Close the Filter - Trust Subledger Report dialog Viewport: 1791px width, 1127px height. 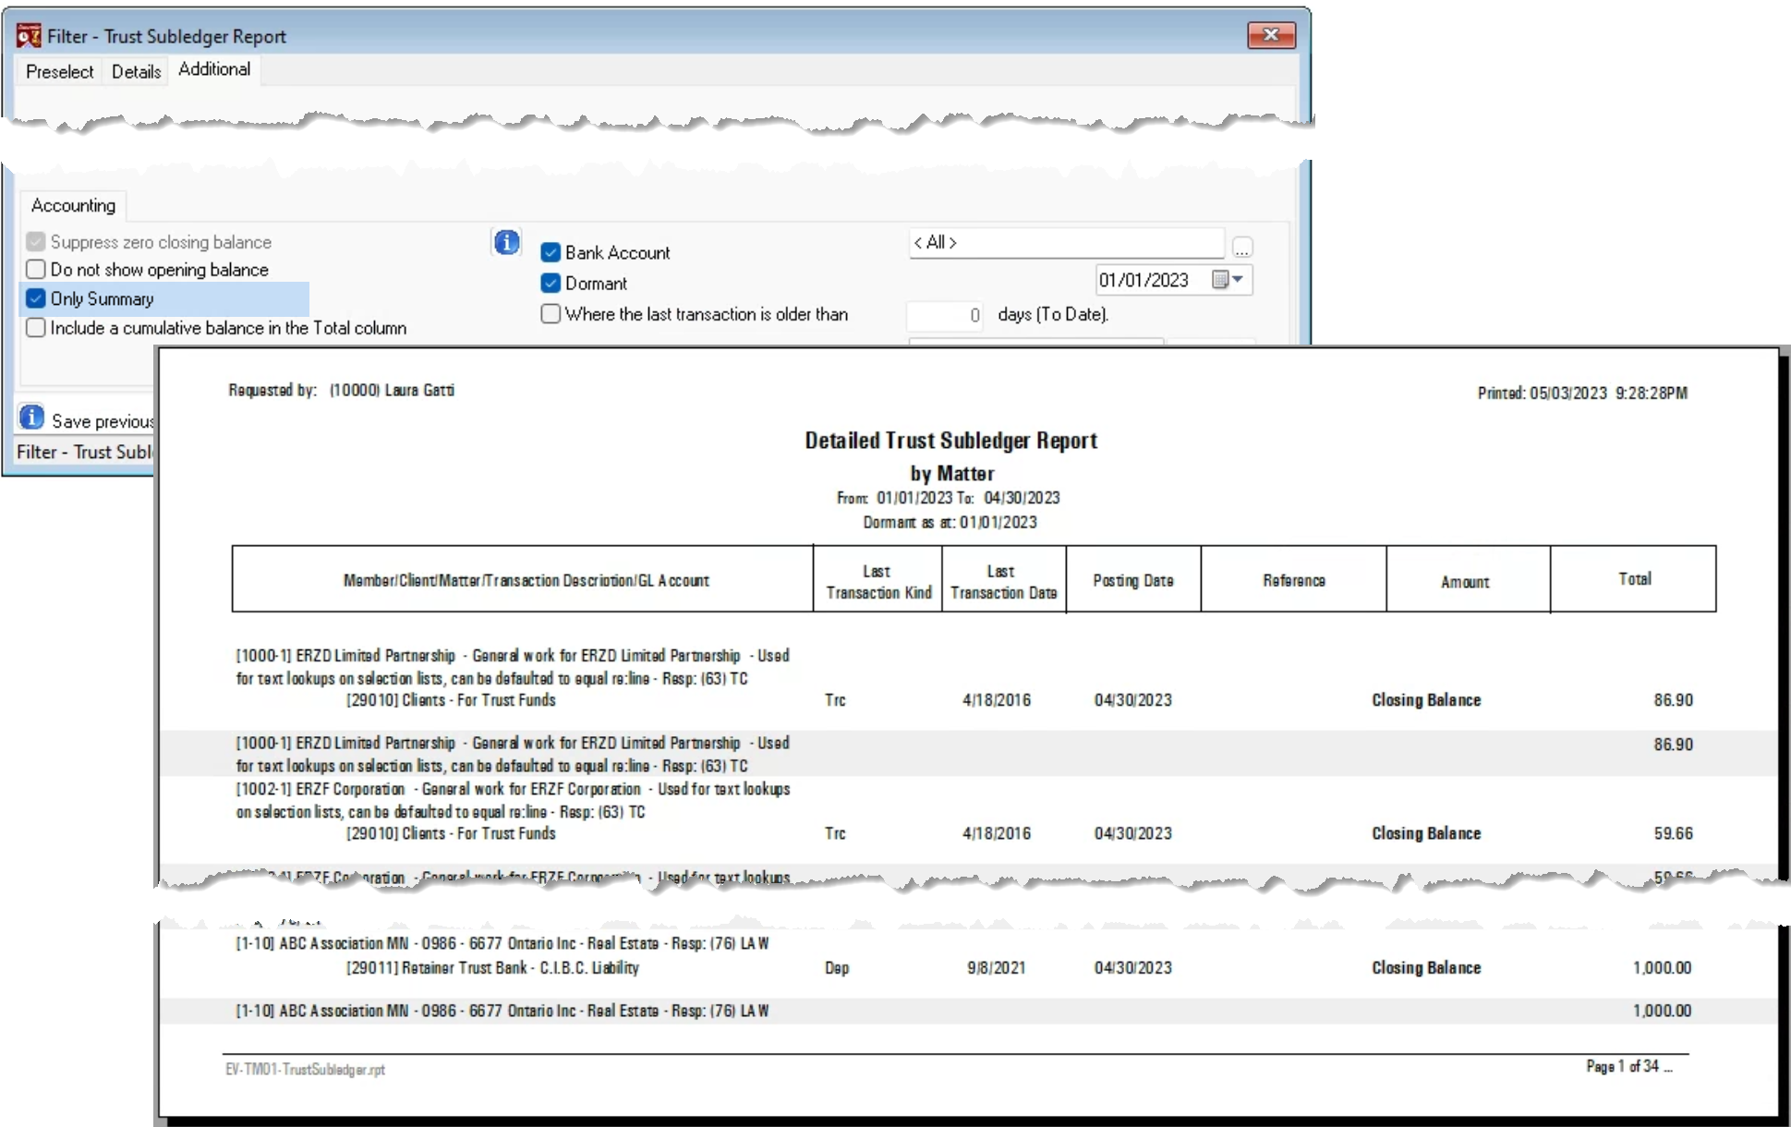pos(1271,35)
